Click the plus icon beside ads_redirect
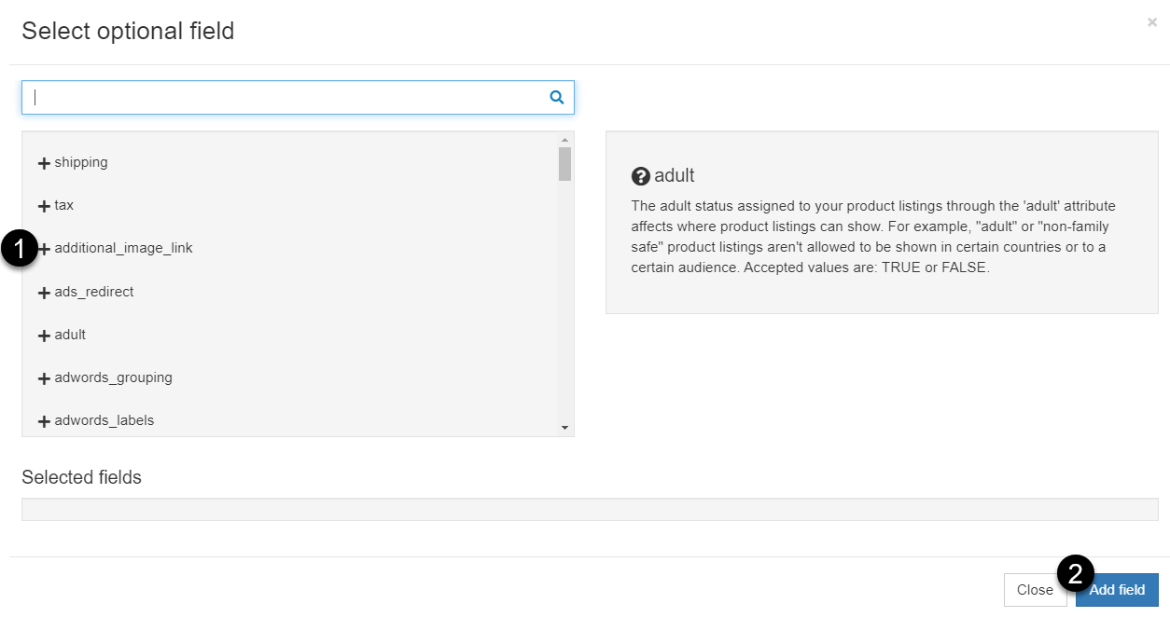This screenshot has height=617, width=1170. click(44, 293)
